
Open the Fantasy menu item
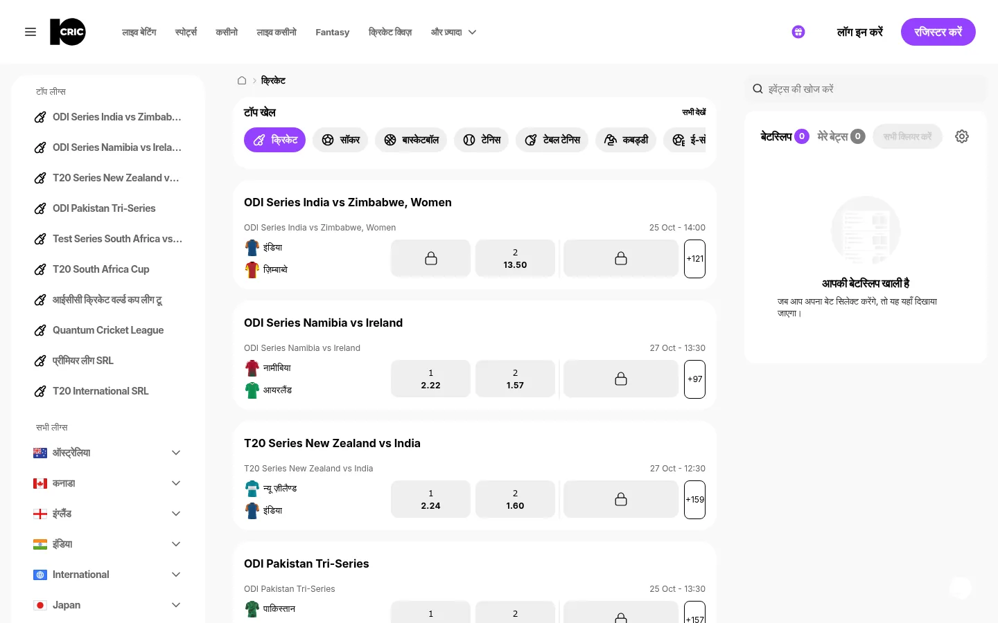coord(332,32)
